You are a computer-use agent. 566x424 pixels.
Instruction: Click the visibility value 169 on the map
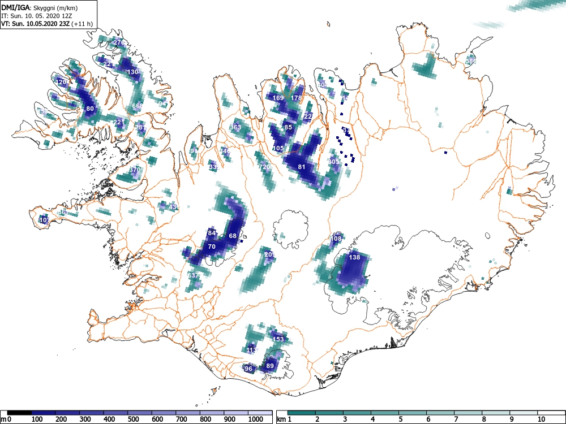(x=278, y=98)
